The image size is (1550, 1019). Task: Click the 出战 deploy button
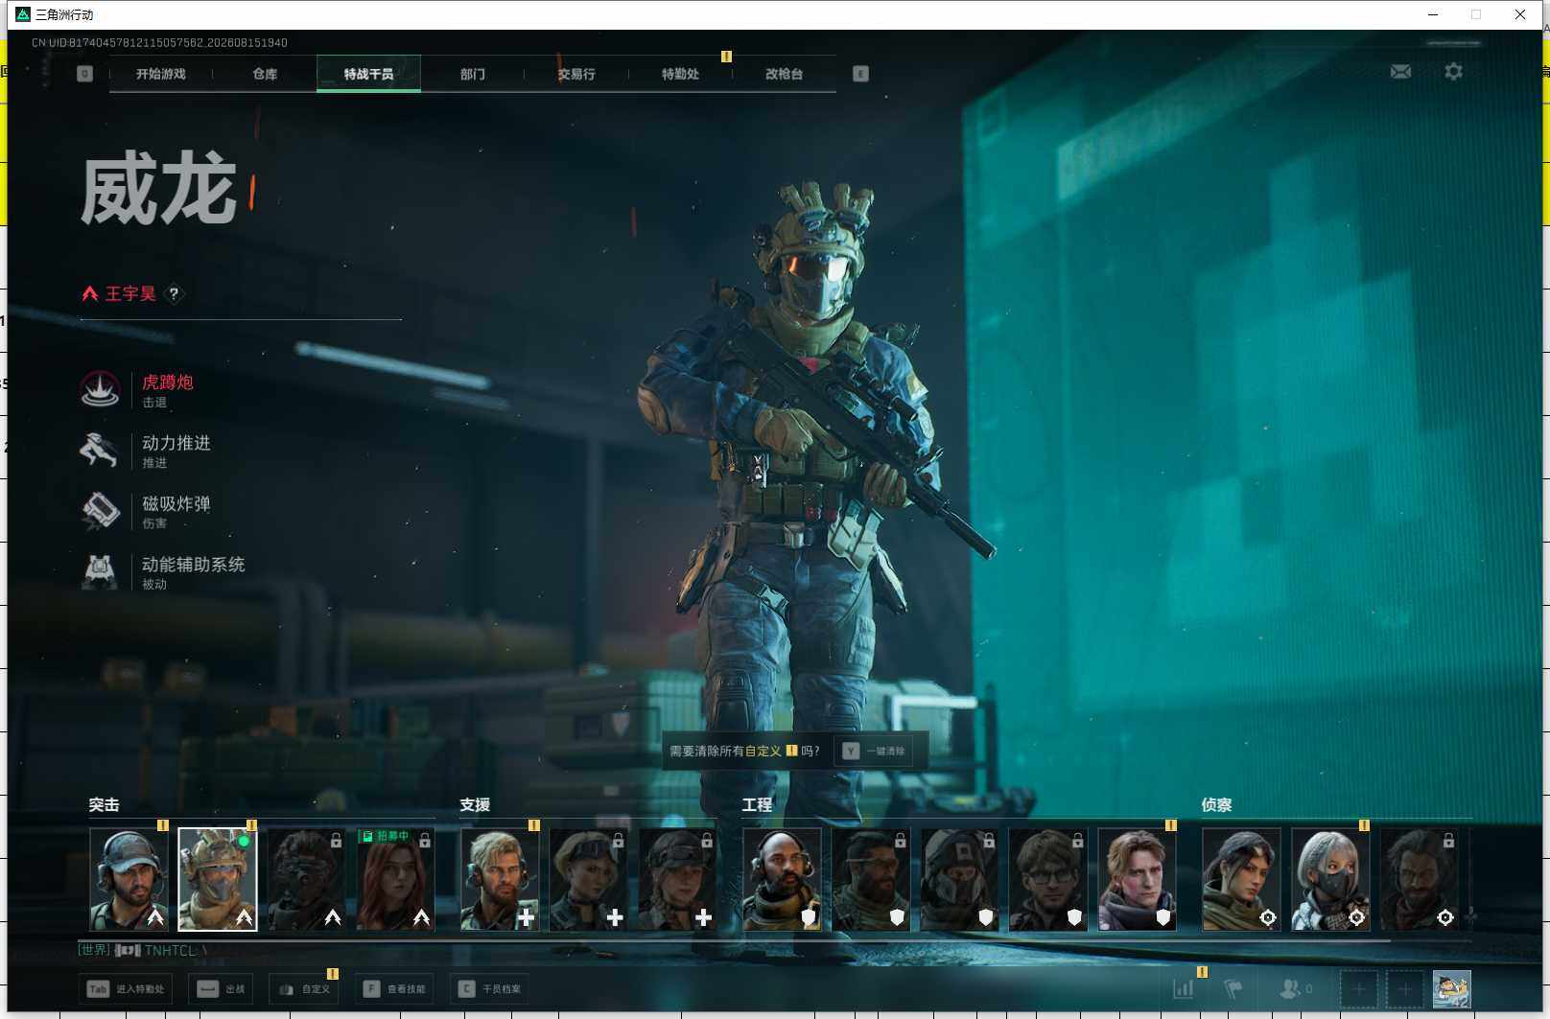221,989
